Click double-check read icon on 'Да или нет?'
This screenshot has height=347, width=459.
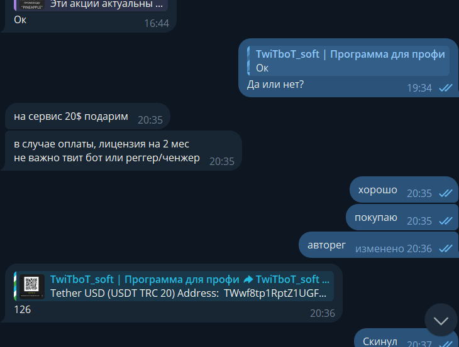click(x=446, y=87)
